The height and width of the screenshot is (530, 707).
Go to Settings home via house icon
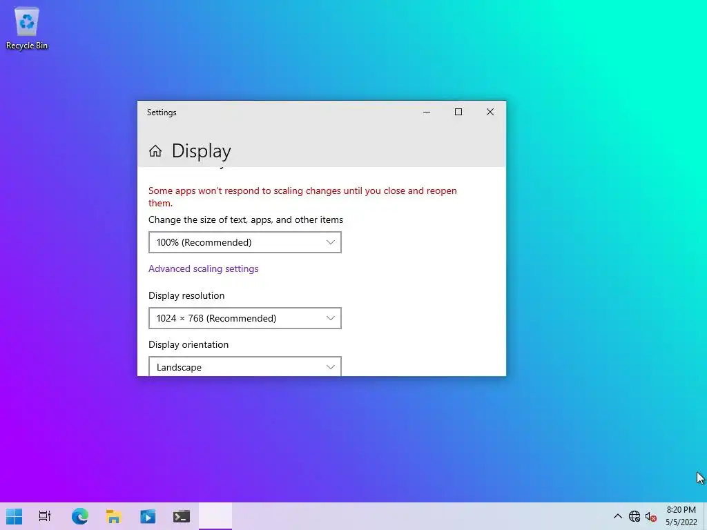point(155,151)
